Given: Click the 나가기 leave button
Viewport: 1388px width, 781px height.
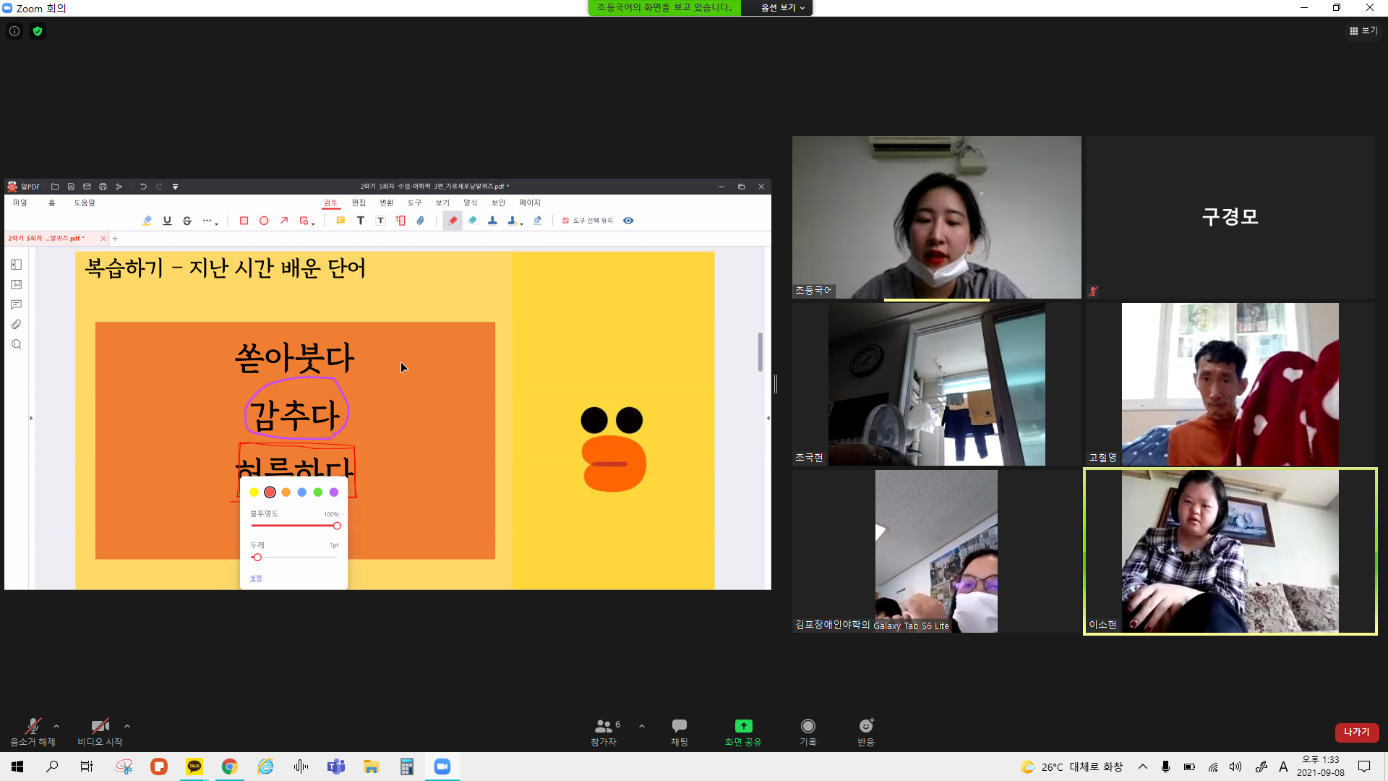Looking at the screenshot, I should click(x=1357, y=733).
